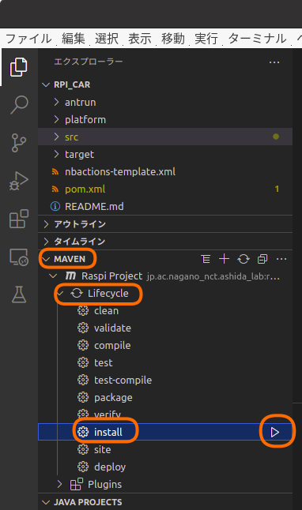Open the Testing flask icon
The height and width of the screenshot is (510, 302).
coord(18,294)
